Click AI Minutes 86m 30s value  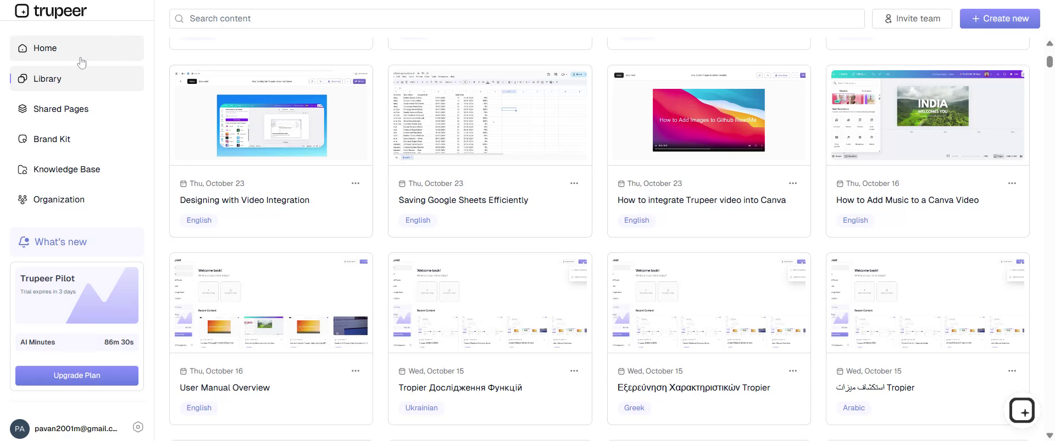[x=119, y=342]
